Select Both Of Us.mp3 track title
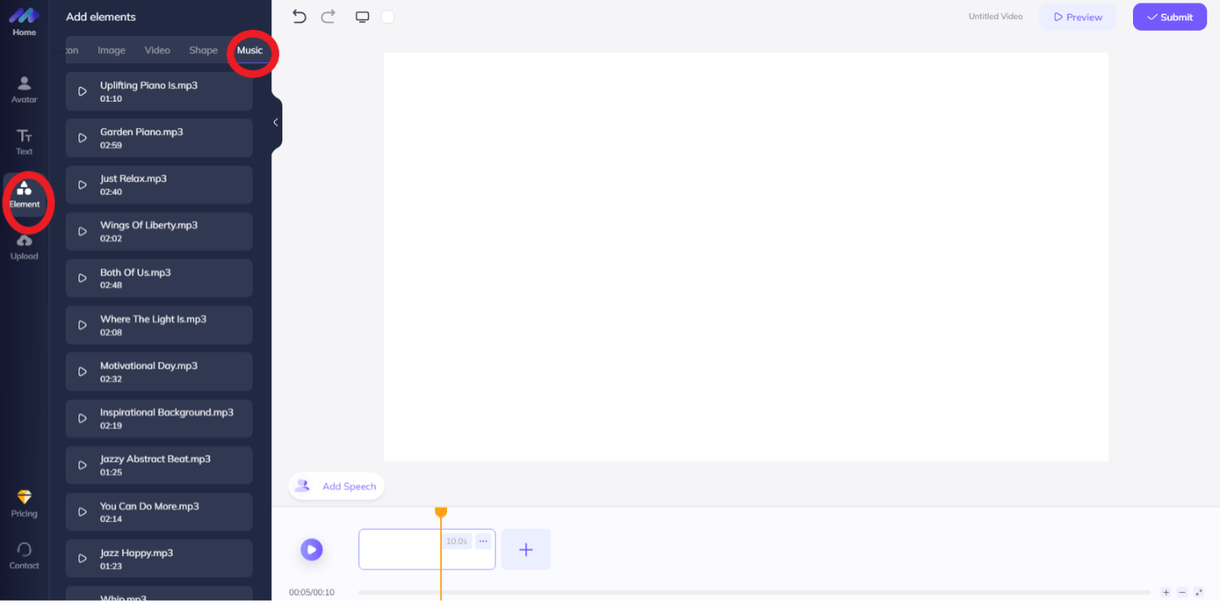Image resolution: width=1220 pixels, height=604 pixels. [136, 273]
